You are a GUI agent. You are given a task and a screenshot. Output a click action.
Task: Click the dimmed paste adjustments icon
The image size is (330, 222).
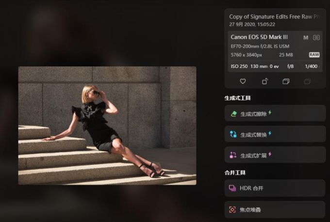[x=307, y=81]
